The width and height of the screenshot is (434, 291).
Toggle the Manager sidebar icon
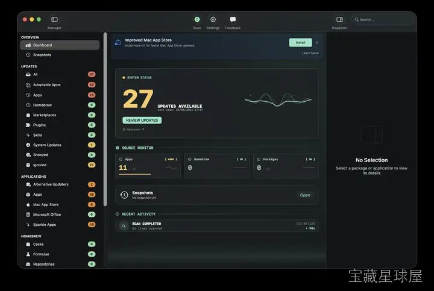coord(54,19)
